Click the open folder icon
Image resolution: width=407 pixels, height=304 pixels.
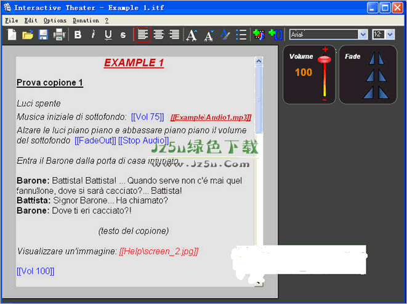28,35
